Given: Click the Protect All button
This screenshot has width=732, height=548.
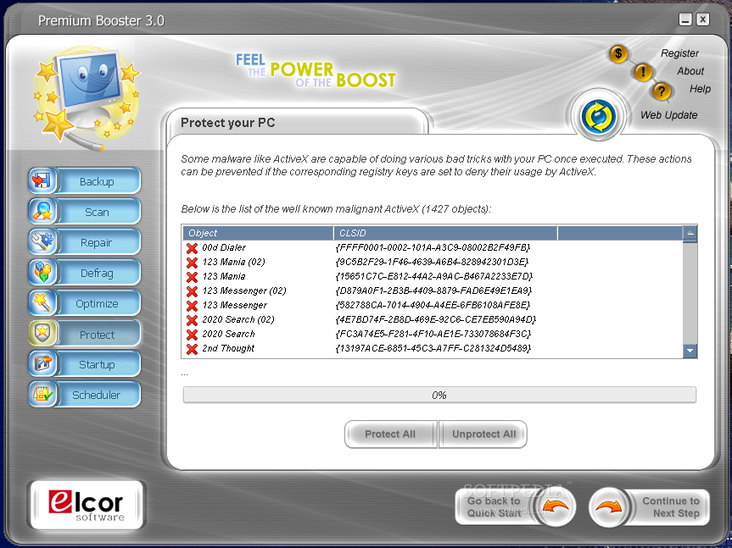Looking at the screenshot, I should coord(390,435).
